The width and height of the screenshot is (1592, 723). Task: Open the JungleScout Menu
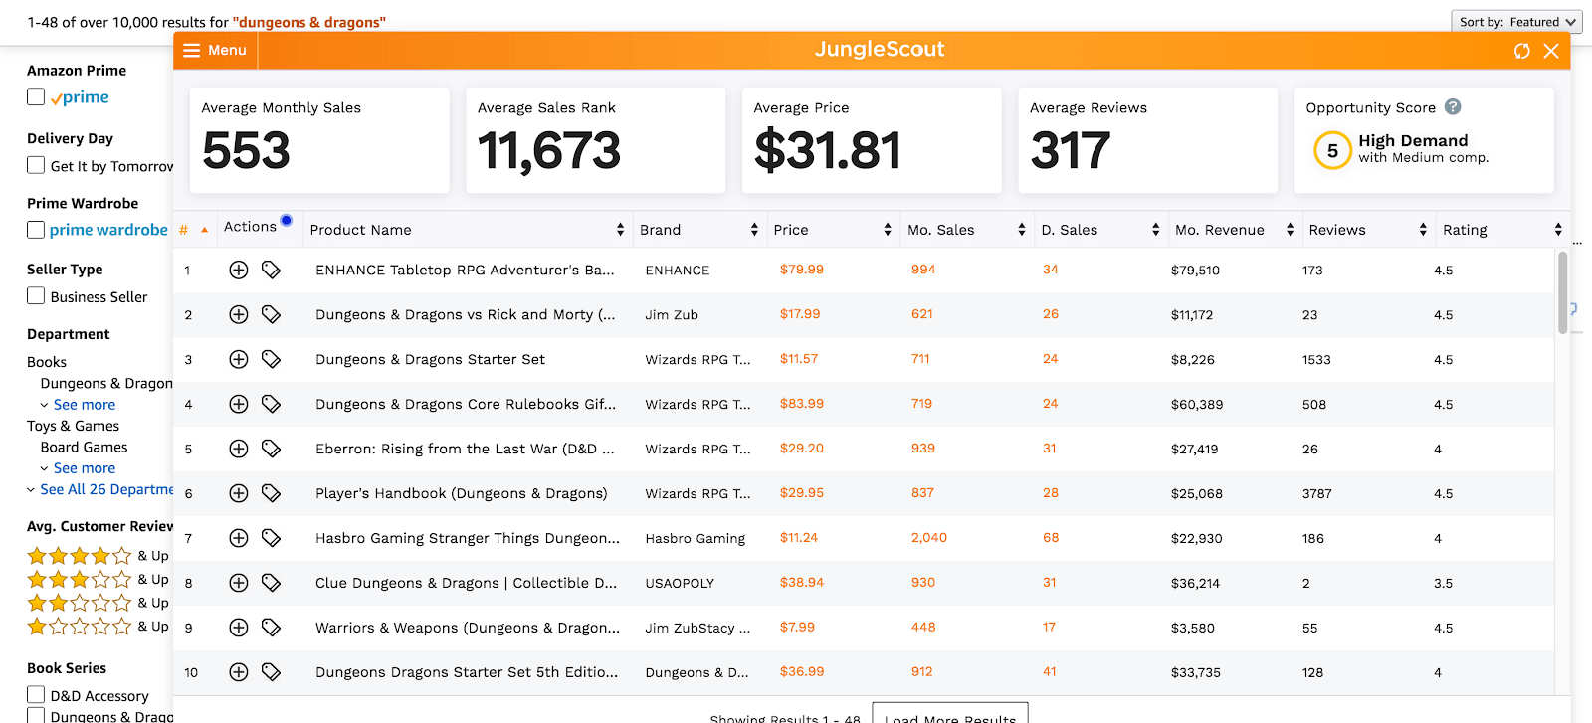(x=215, y=50)
